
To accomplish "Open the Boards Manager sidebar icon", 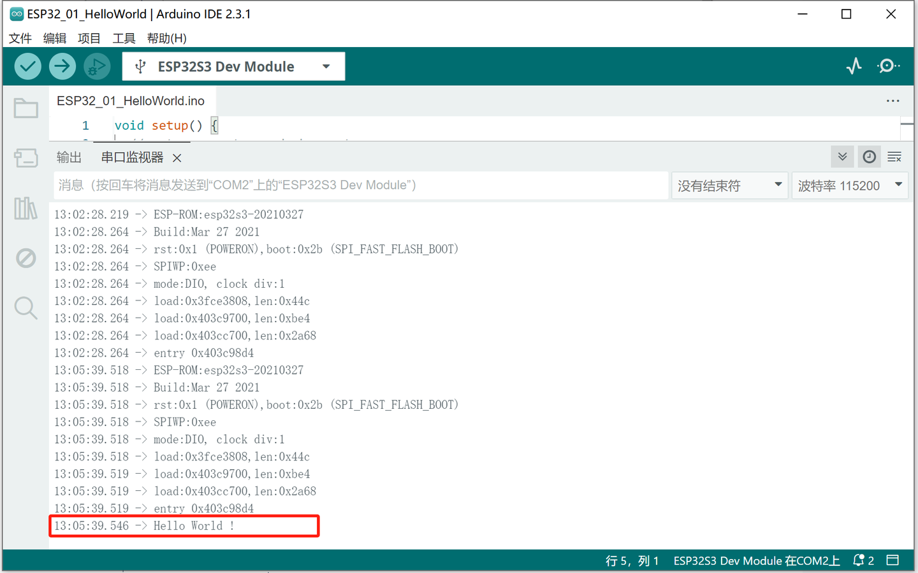I will pyautogui.click(x=25, y=158).
